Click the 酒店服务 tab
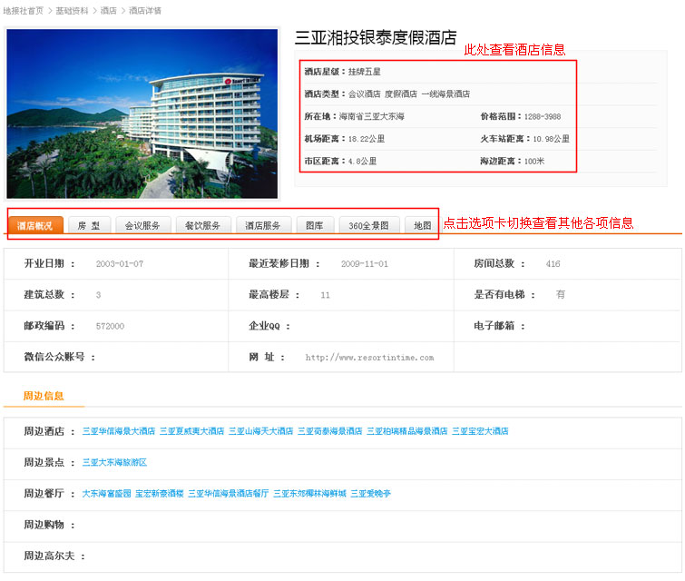685x581 pixels. (x=263, y=225)
